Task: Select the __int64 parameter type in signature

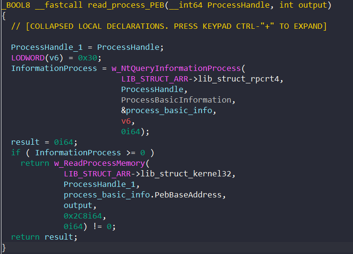Action: point(185,5)
